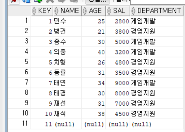Select salary cell 3500
This screenshot has height=132, width=185.
(118, 73)
